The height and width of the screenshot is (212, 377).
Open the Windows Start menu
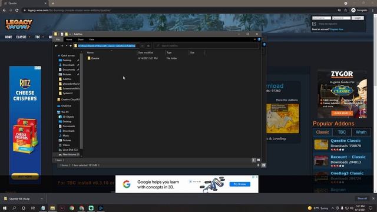click(x=5, y=208)
